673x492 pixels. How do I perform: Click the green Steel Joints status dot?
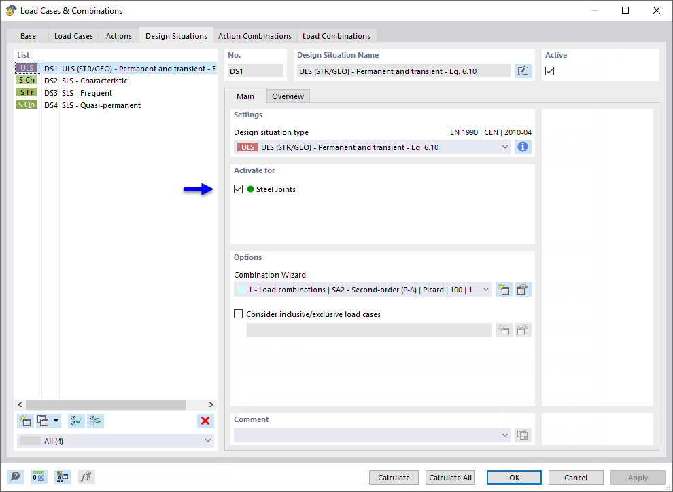(251, 189)
